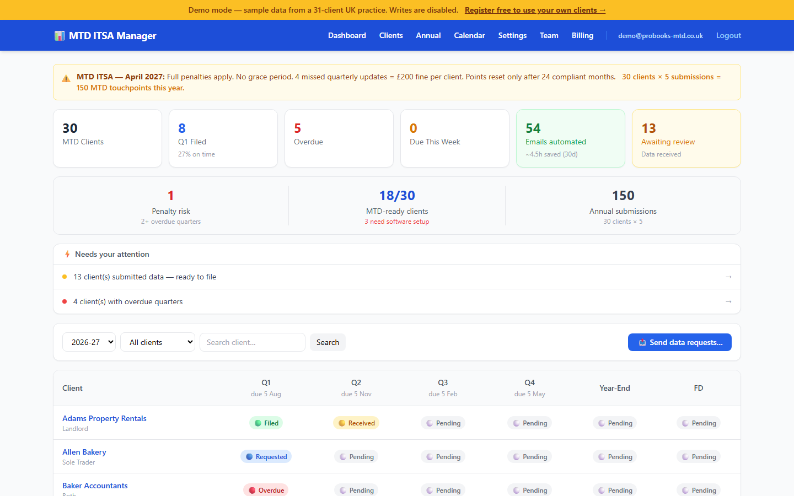
Task: Click Baker Accountants Q2 Pending badge
Action: point(356,490)
